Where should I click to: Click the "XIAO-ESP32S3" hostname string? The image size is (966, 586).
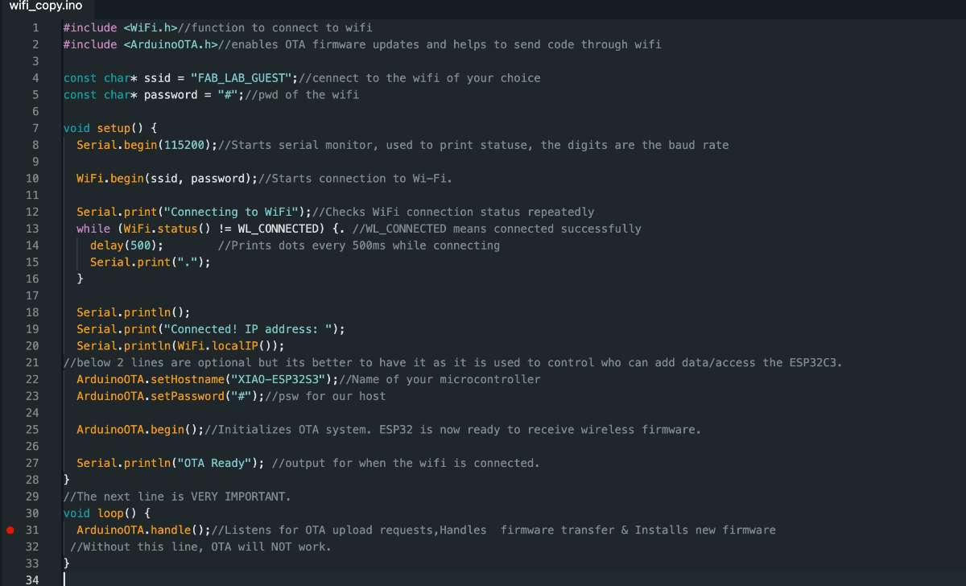279,379
